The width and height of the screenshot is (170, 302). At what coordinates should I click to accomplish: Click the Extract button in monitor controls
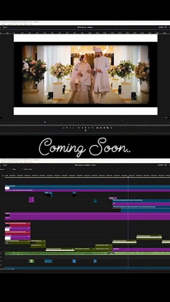pyautogui.click(x=101, y=128)
